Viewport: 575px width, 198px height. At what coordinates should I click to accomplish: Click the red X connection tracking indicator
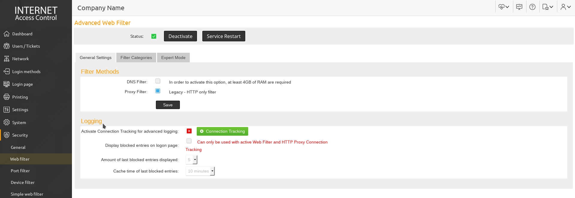tap(189, 131)
